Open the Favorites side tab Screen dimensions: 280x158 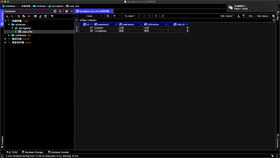(x=2, y=142)
